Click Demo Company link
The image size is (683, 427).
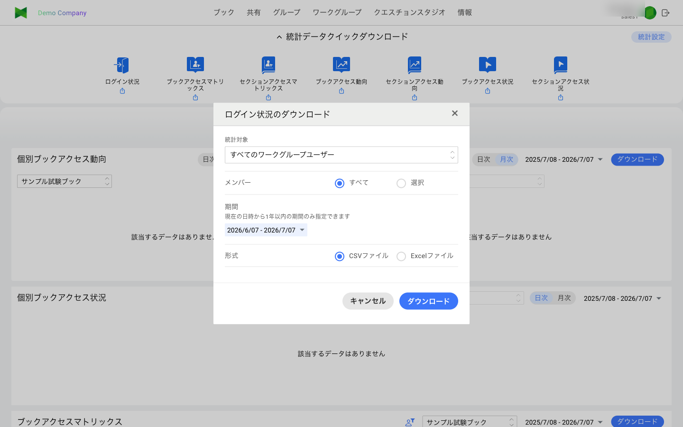62,13
